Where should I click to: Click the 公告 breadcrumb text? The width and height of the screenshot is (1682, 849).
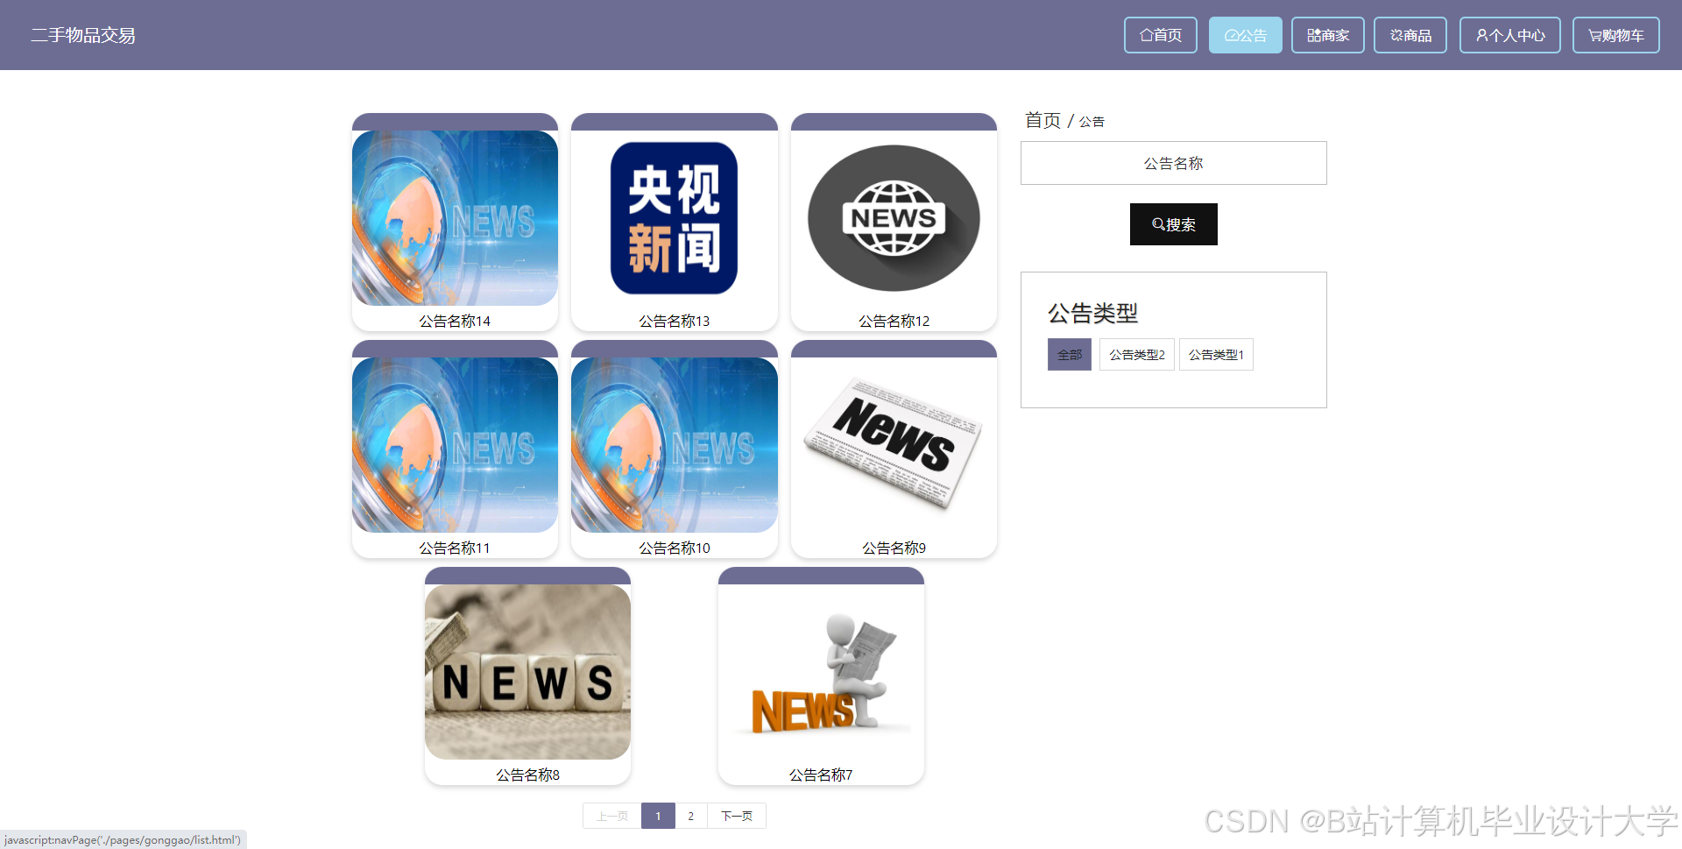1092,122
